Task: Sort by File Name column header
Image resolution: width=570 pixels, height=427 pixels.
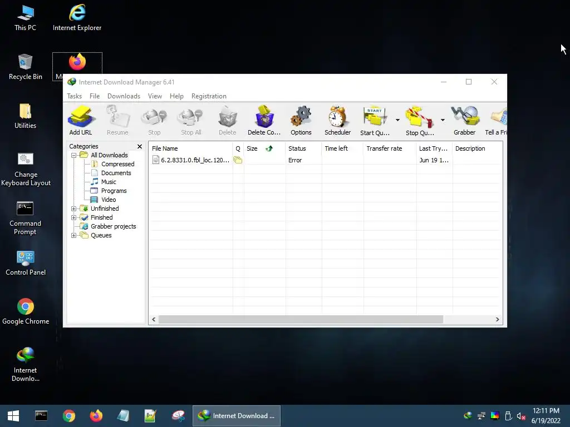Action: point(191,148)
